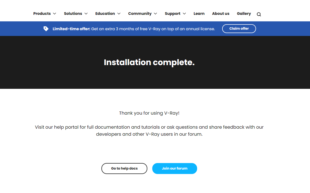The width and height of the screenshot is (310, 193).
Task: Open the Community navigation item
Action: [x=140, y=14]
